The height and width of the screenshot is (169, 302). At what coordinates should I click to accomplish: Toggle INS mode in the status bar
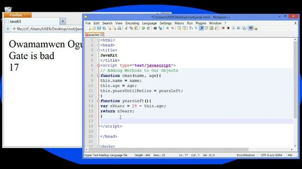click(290, 155)
